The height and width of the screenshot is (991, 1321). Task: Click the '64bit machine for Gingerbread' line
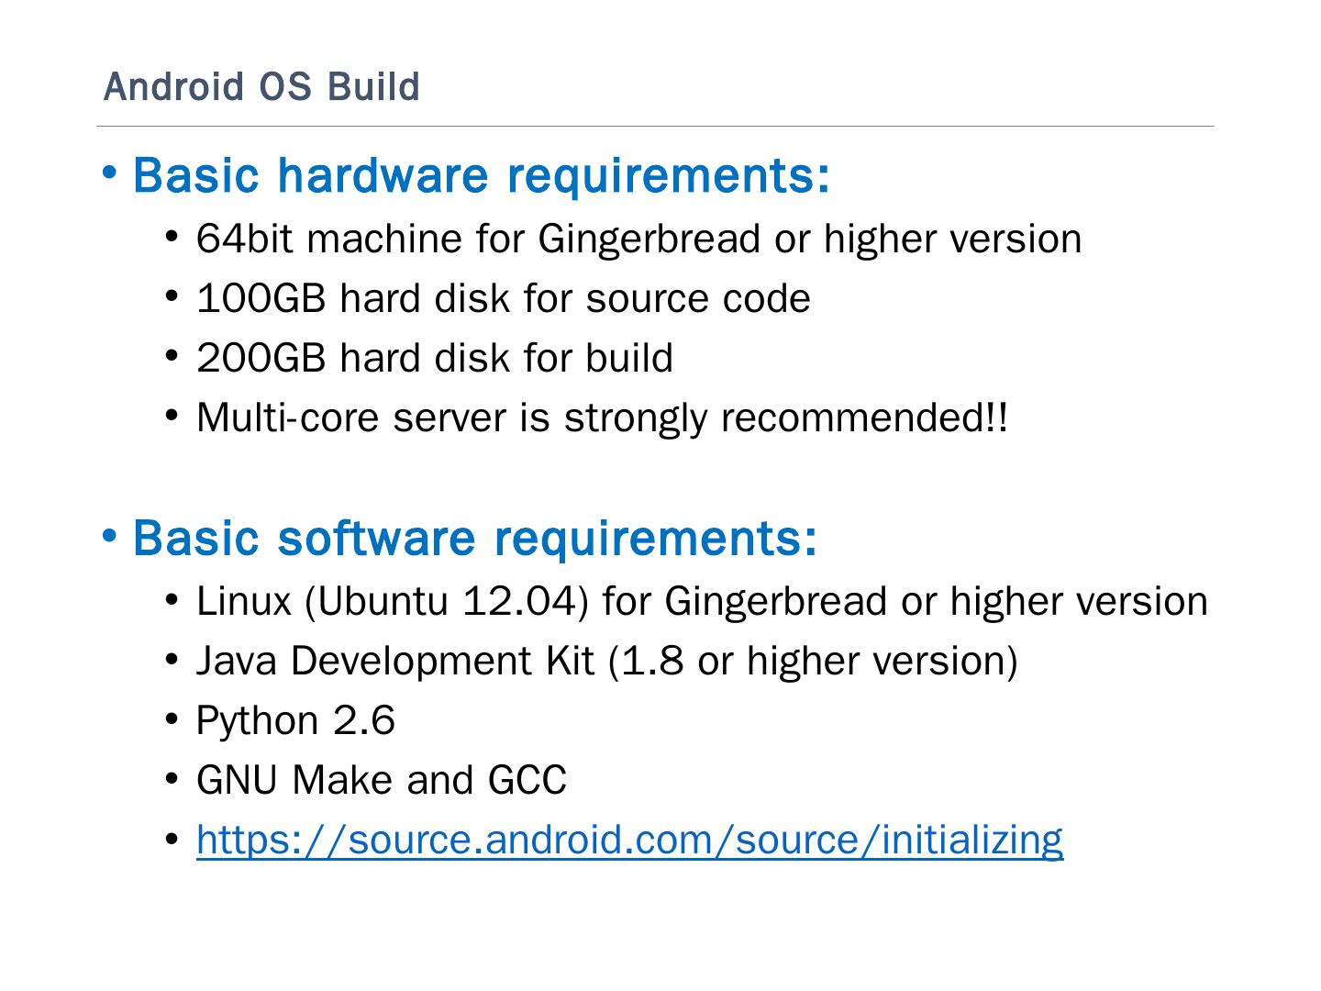click(x=638, y=239)
